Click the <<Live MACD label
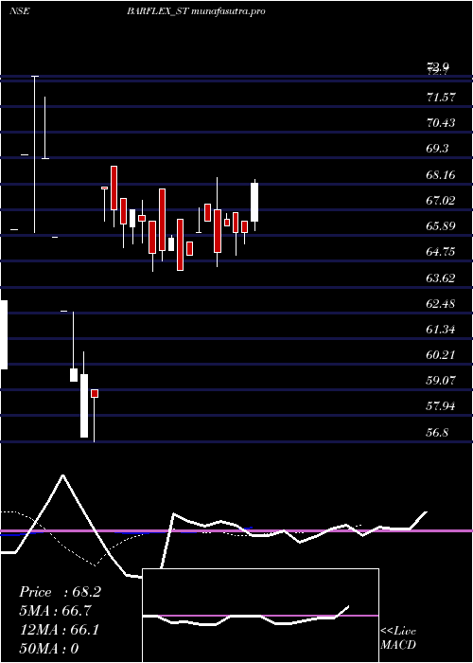This screenshot has width=473, height=663. pos(398,638)
